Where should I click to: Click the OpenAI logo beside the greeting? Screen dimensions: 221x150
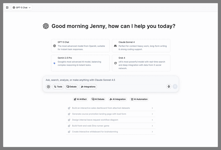tap(46, 26)
